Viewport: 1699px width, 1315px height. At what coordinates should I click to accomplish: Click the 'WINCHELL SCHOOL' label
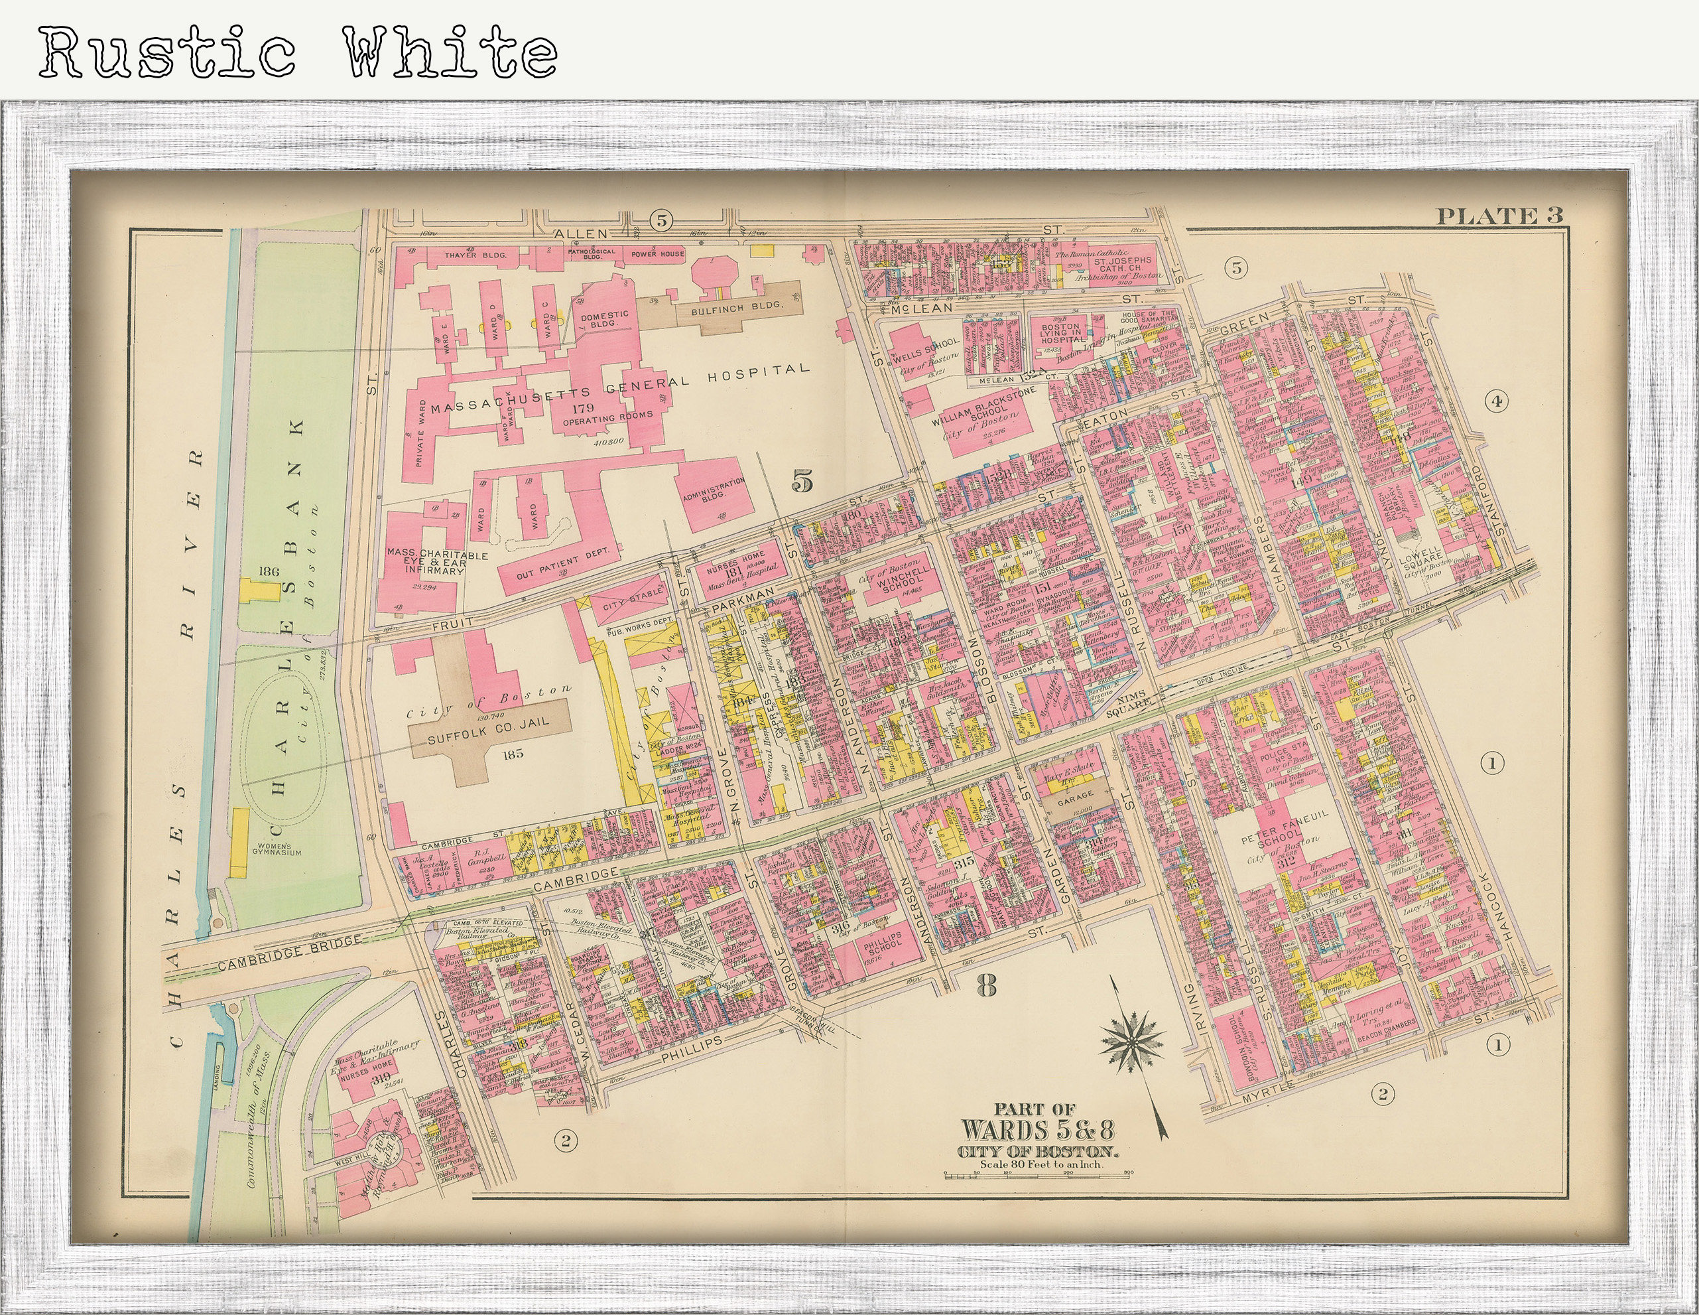(x=903, y=578)
